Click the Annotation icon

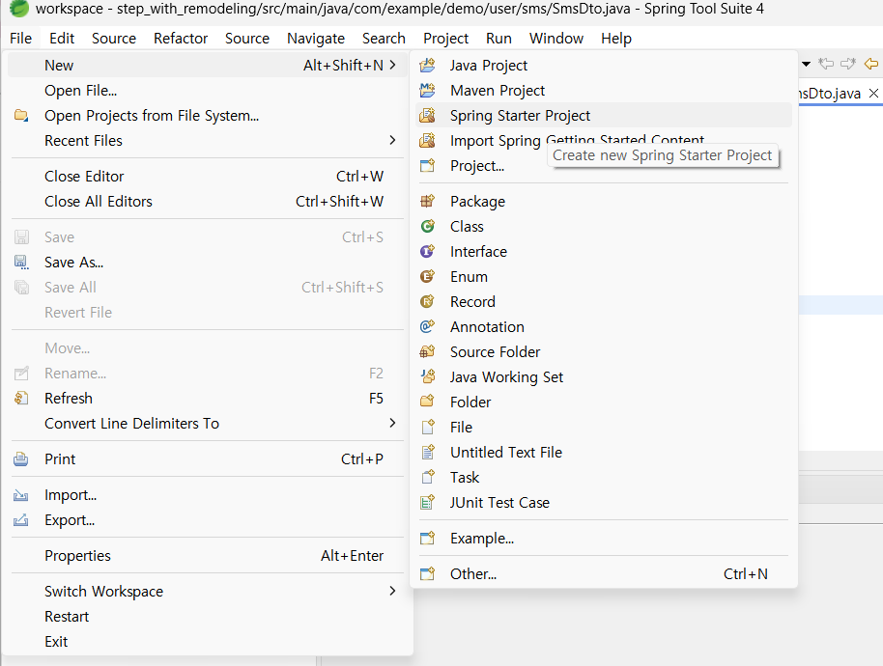(427, 326)
